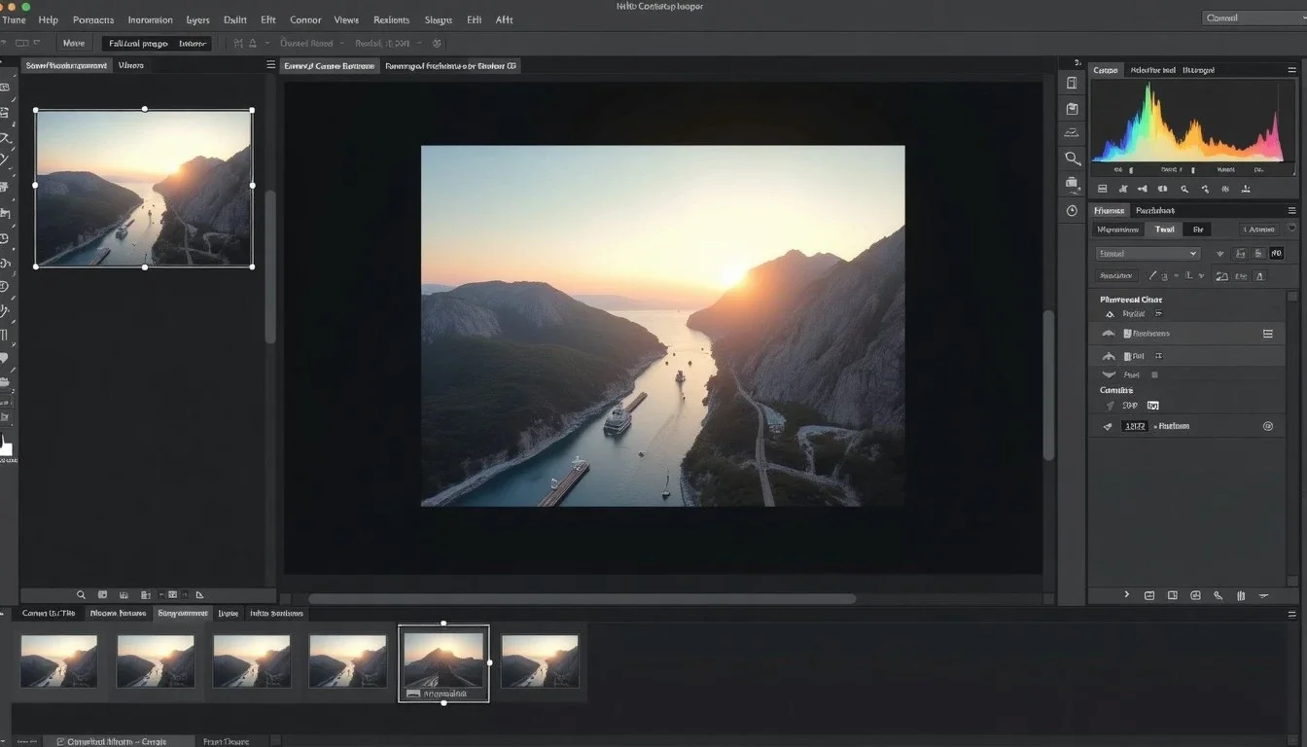Open the Conoor menu
The image size is (1307, 747).
point(305,19)
